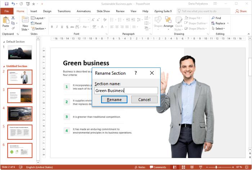
Task: Open the Transitions ribbon tab
Action: pos(64,11)
